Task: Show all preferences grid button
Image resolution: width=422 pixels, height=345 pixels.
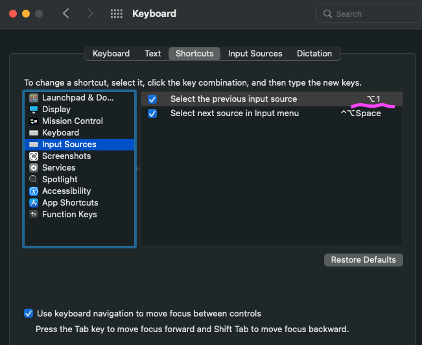Action: pos(117,14)
